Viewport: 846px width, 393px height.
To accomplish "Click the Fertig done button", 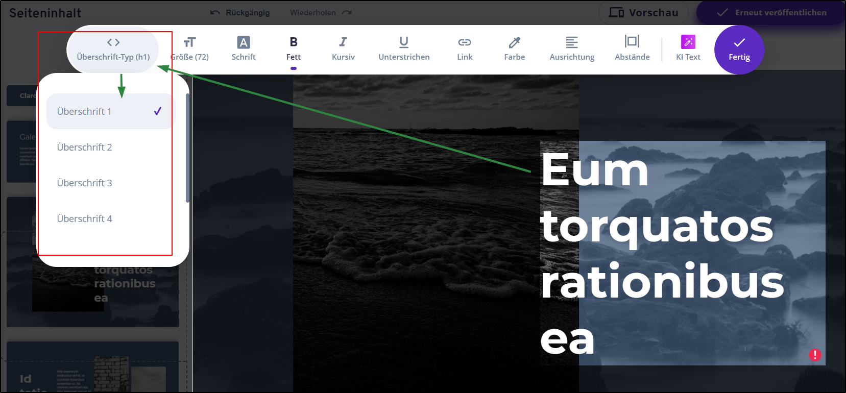I will 739,50.
